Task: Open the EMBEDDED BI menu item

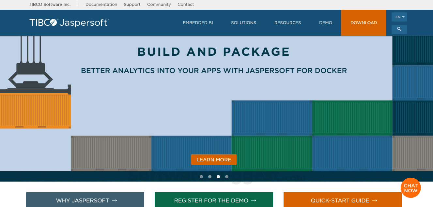Action: click(x=198, y=22)
